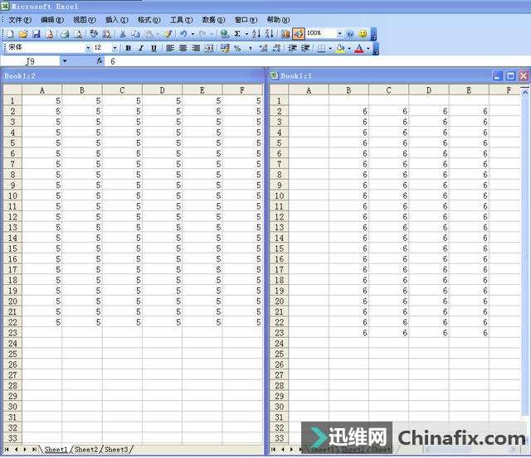Select the Format Painter brush
Viewport: 531px width, 458px height.
[168, 34]
